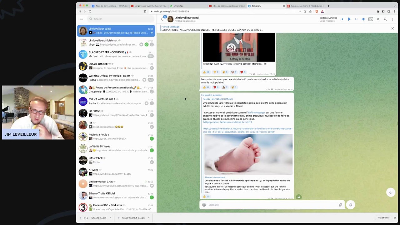Screen dimensions: 400x225
Task: Open the Brave Rewards triangle icon
Action: point(322,11)
